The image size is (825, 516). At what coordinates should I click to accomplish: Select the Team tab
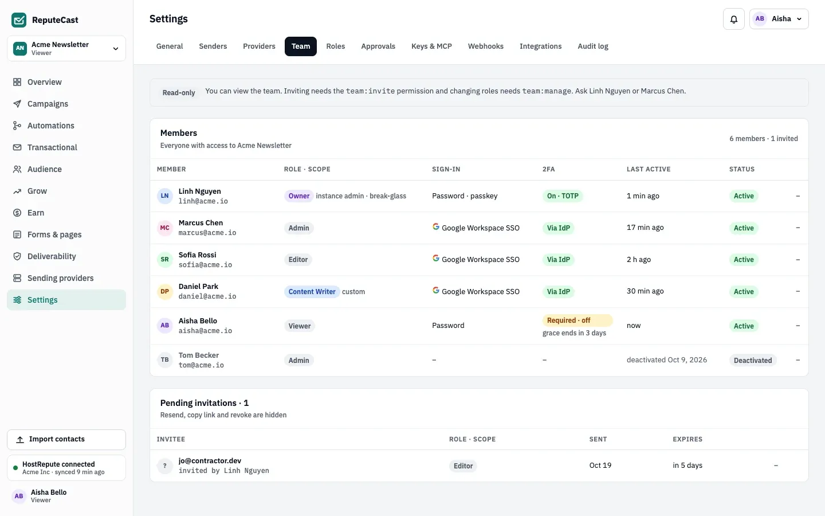pyautogui.click(x=301, y=46)
